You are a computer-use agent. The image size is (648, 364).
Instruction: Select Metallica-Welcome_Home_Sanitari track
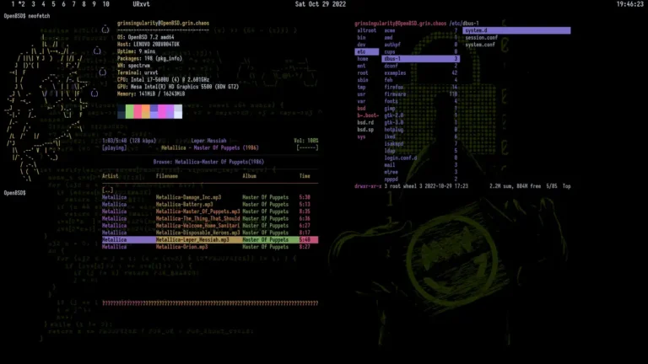click(x=197, y=226)
